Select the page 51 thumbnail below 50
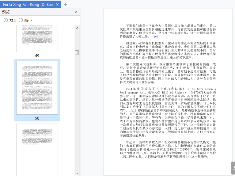Image resolution: width=235 pixels, height=176 pixels. pyautogui.click(x=37, y=150)
